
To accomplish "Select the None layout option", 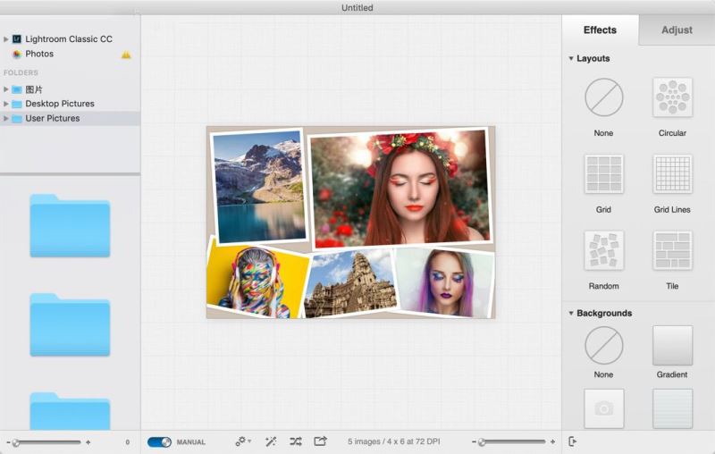I will tap(604, 97).
